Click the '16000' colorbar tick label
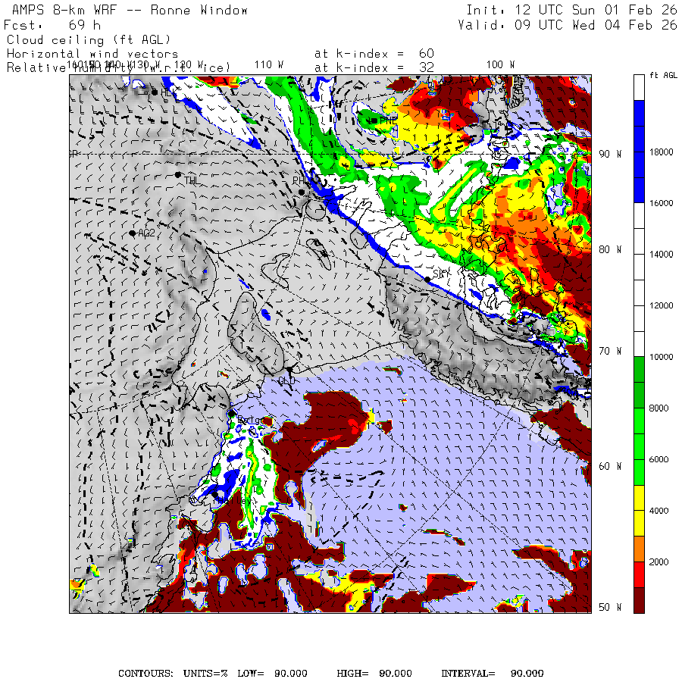Viewport: 682px width, 682px height. pos(661,203)
